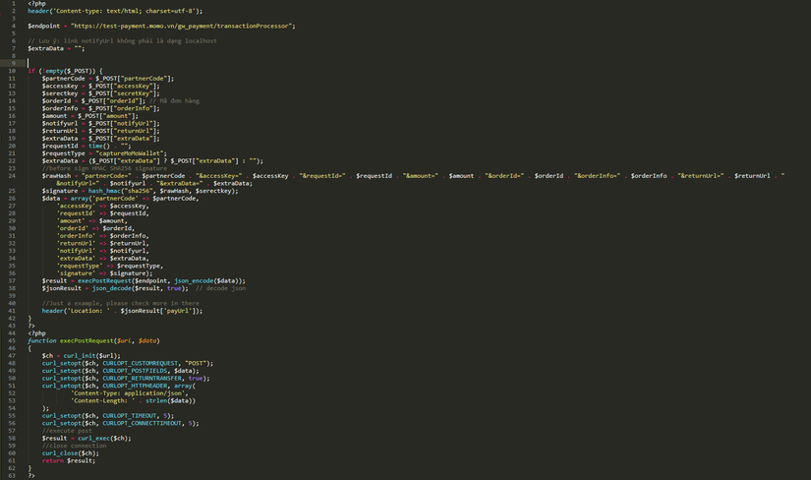Click line number 63 in the gutter

pyautogui.click(x=12, y=475)
